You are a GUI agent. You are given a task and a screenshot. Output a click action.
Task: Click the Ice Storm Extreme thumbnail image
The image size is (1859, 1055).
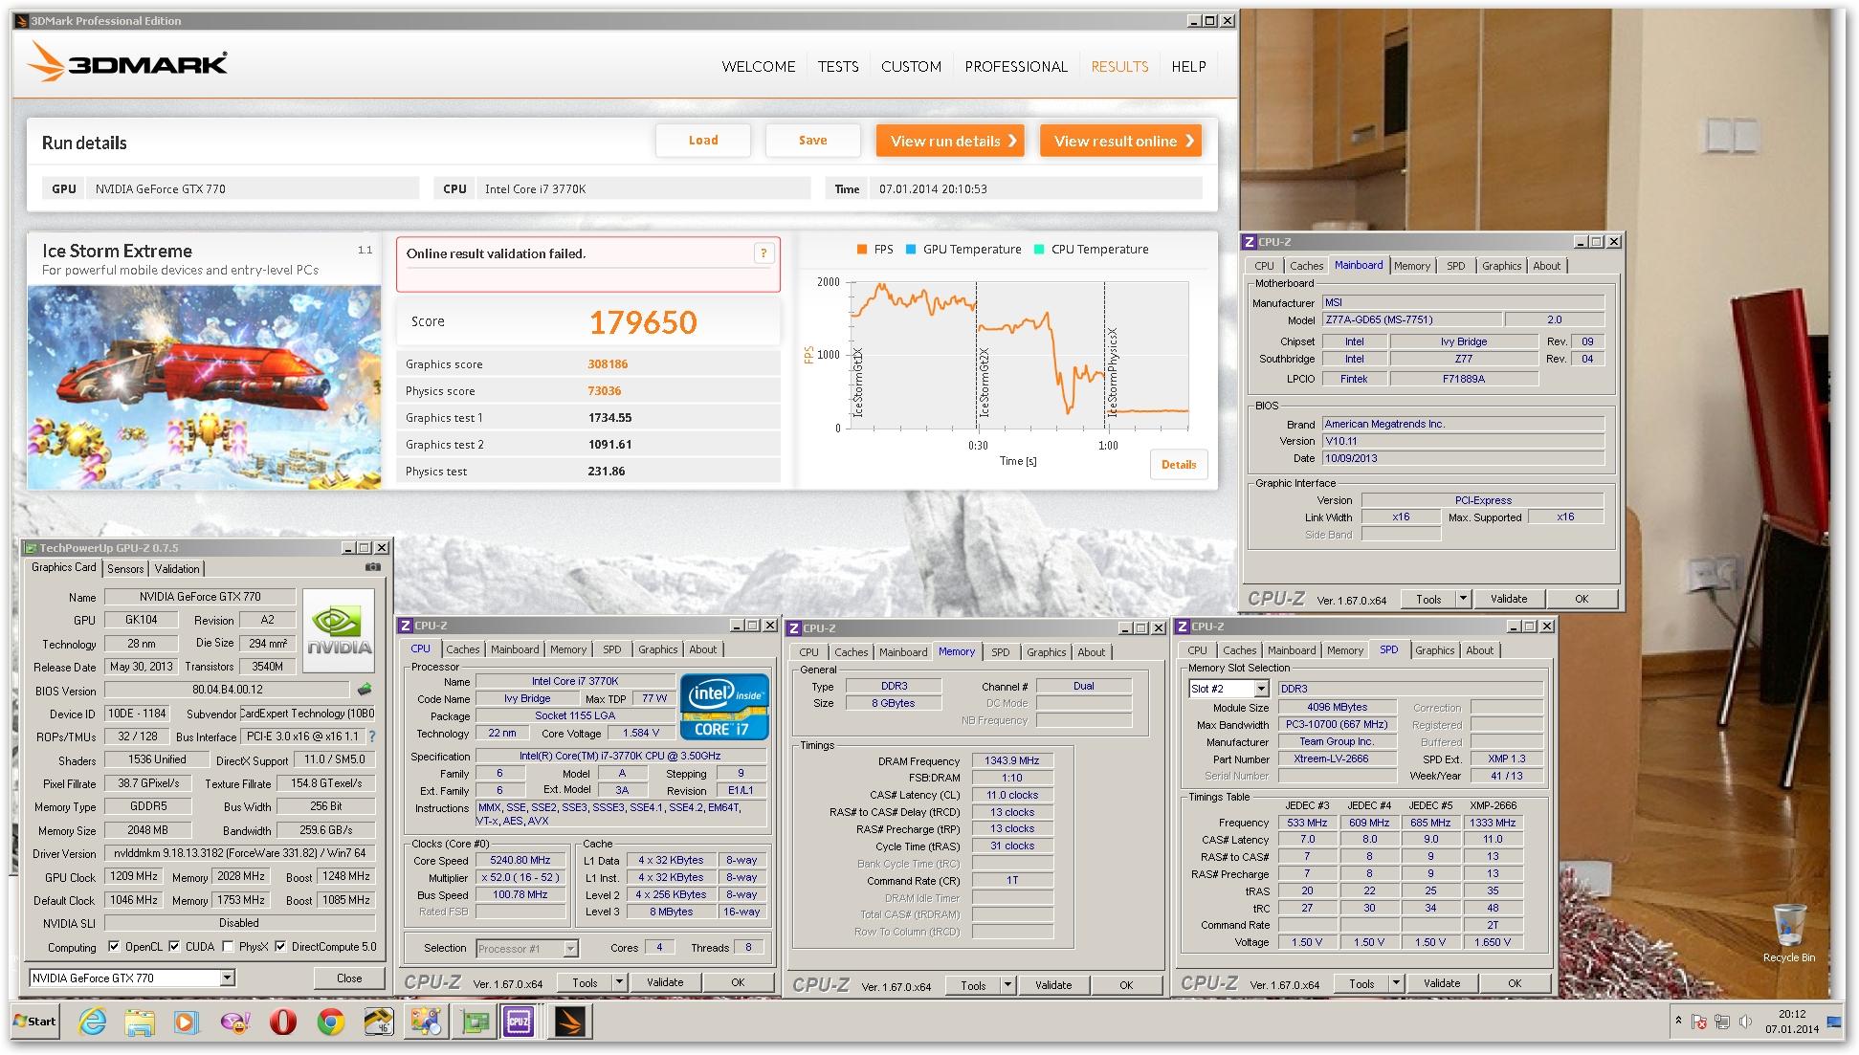point(204,387)
